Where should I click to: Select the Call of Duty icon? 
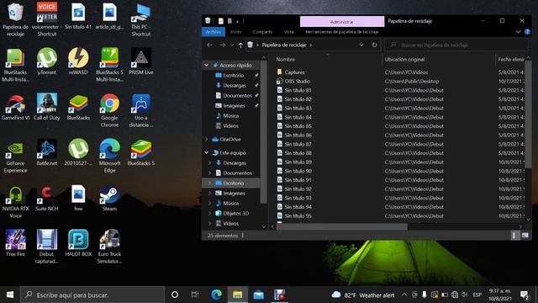47,107
